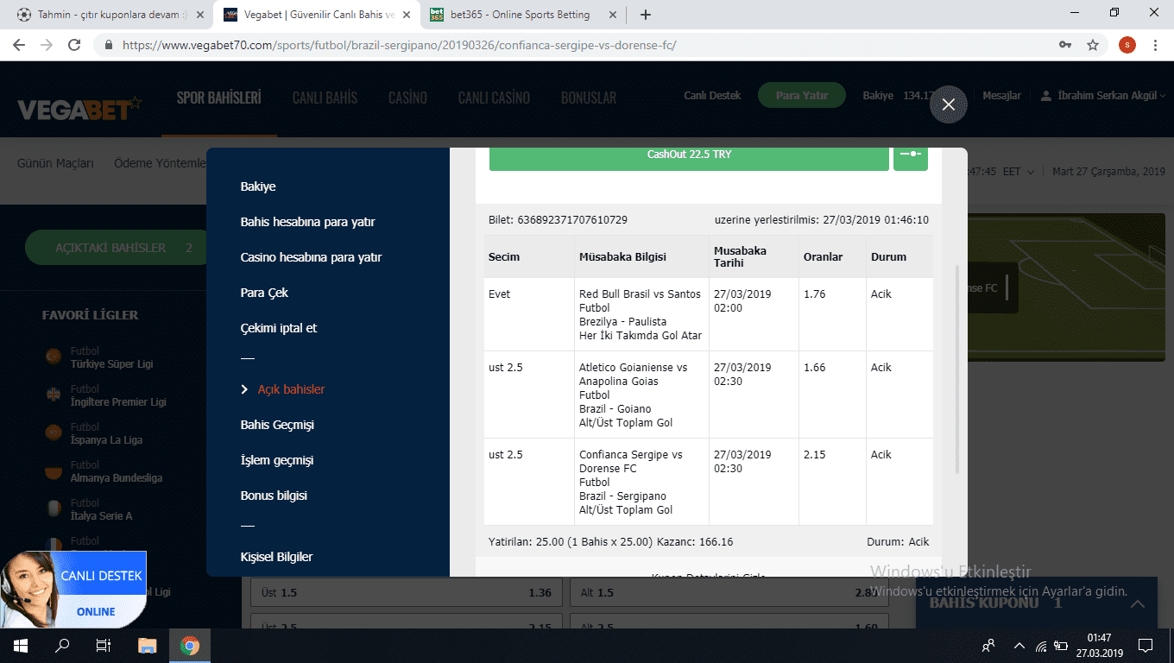Select Açık bahisler in sidebar
Image resolution: width=1174 pixels, height=663 pixels.
[x=291, y=389]
